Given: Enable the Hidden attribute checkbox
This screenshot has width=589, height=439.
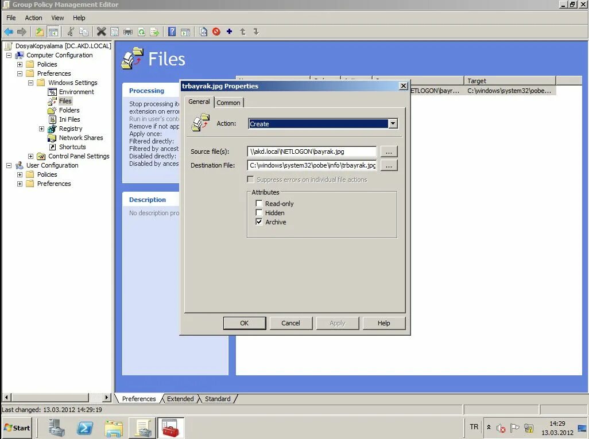Looking at the screenshot, I should [259, 212].
